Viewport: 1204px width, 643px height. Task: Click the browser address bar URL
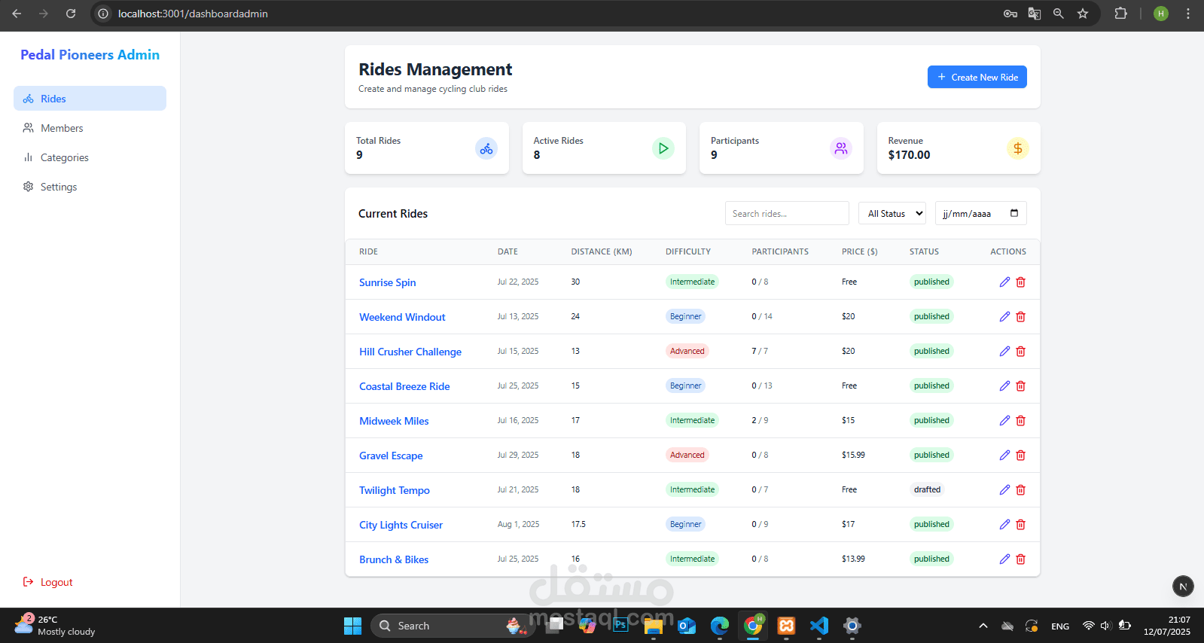(193, 14)
